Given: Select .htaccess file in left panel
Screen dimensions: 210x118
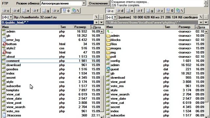Looking at the screenshot, I should click(x=51, y=115).
